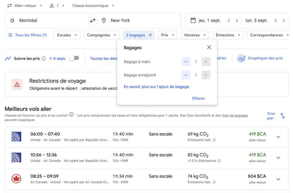293x193 pixels.
Task: Click the Montréal origin field
Action: point(48,21)
